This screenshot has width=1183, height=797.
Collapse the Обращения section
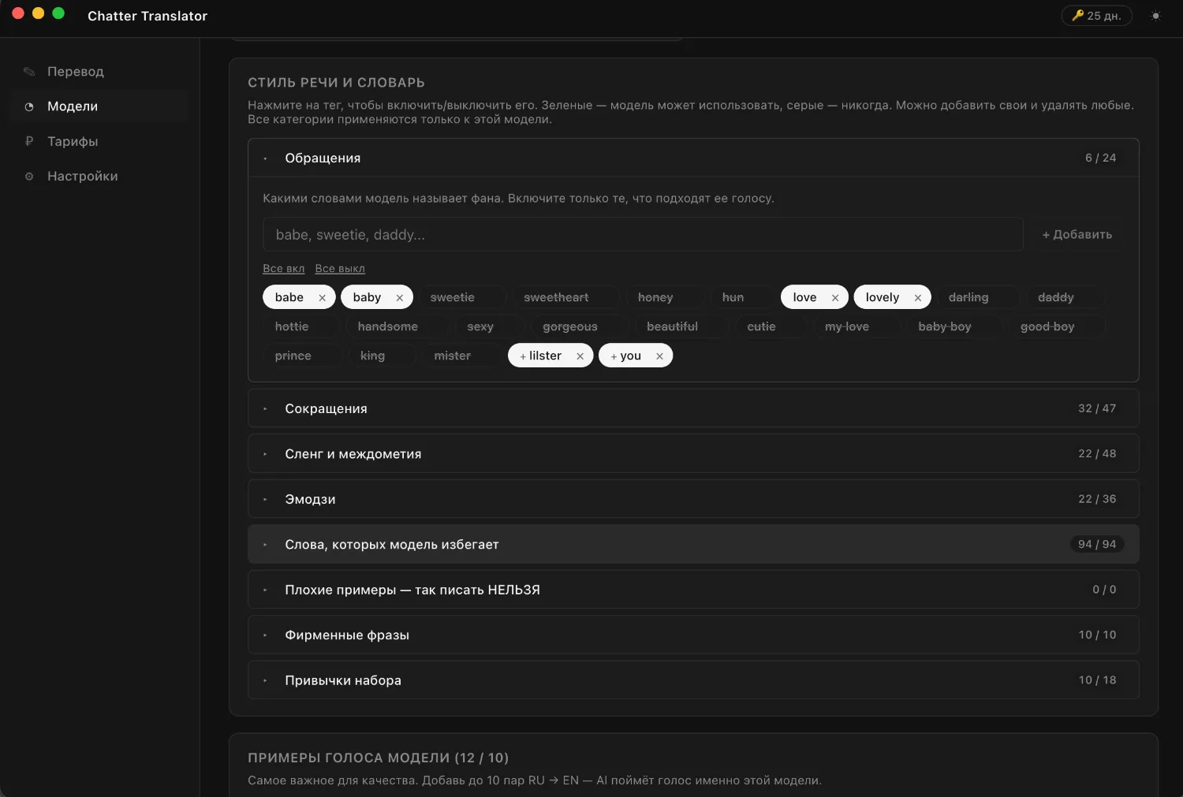[693, 158]
